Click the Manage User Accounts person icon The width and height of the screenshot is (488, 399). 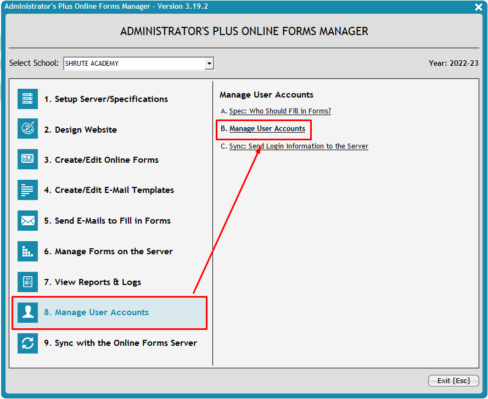pyautogui.click(x=27, y=312)
